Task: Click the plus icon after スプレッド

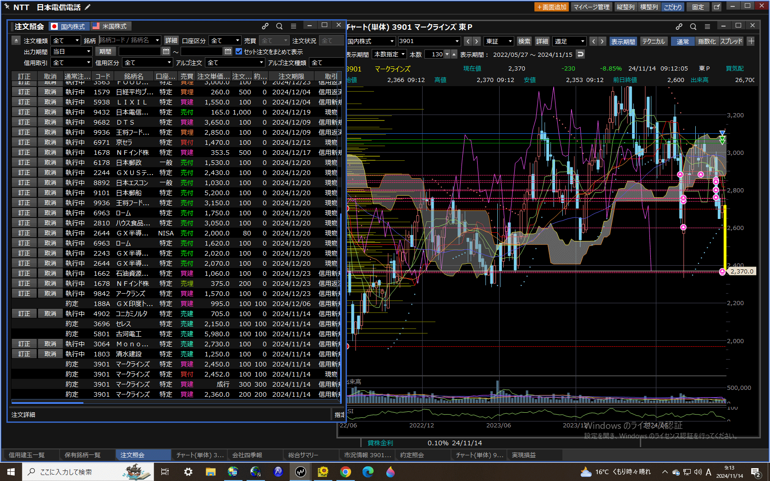Action: pyautogui.click(x=751, y=41)
